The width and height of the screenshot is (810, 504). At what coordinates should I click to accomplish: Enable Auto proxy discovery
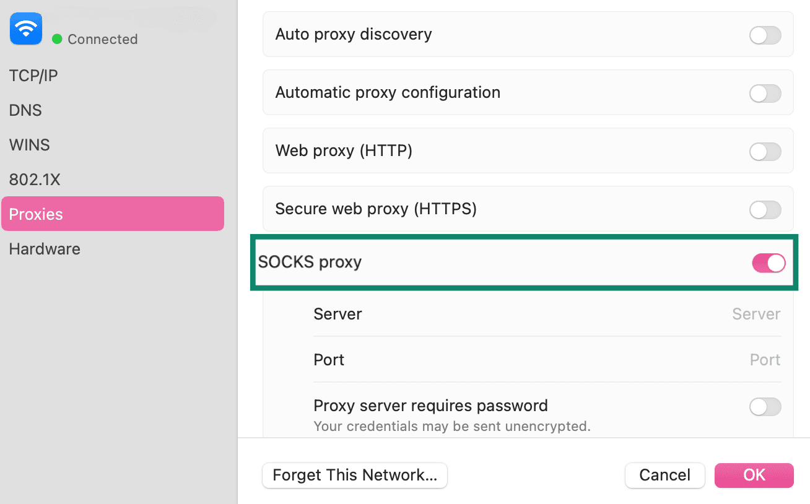tap(765, 35)
